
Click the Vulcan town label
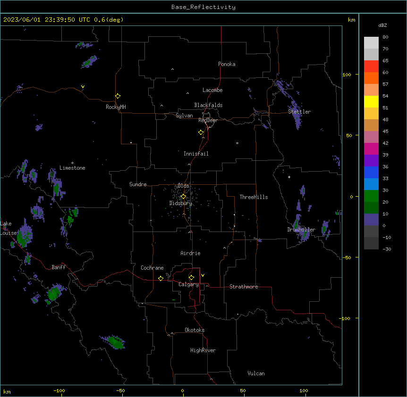(x=256, y=373)
